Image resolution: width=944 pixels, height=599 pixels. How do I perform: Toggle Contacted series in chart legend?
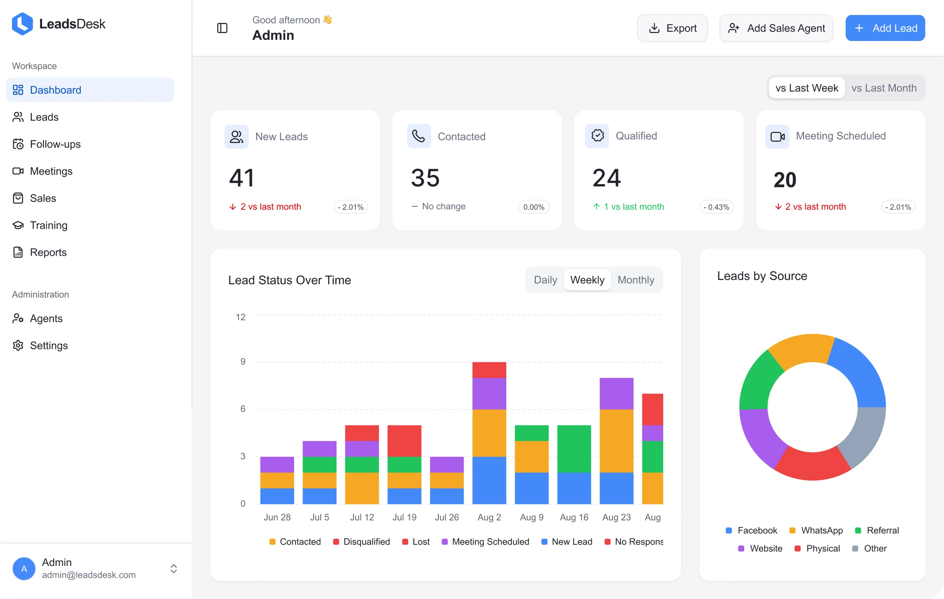pos(295,542)
